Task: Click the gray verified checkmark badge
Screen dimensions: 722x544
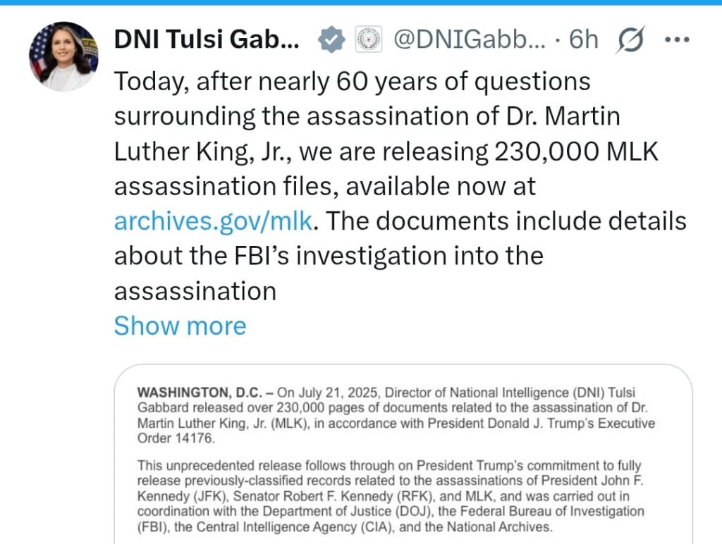Action: click(331, 39)
